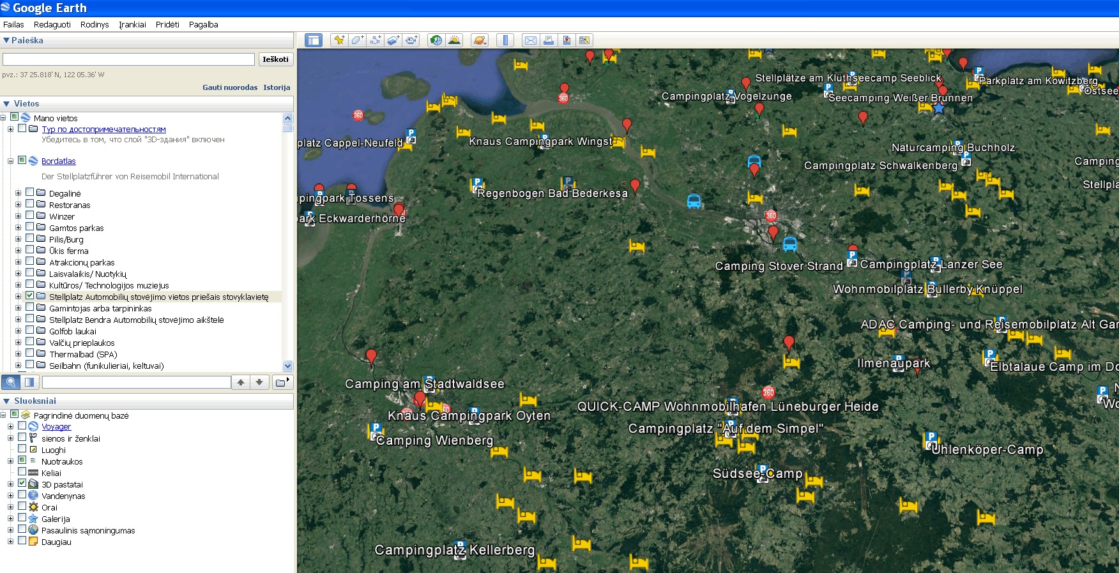This screenshot has width=1119, height=573.
Task: Open the Failas menu
Action: tap(13, 24)
